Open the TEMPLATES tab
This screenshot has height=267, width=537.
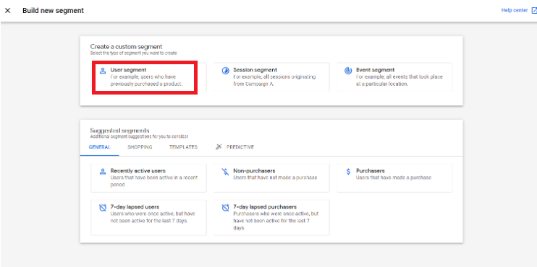pyautogui.click(x=183, y=147)
